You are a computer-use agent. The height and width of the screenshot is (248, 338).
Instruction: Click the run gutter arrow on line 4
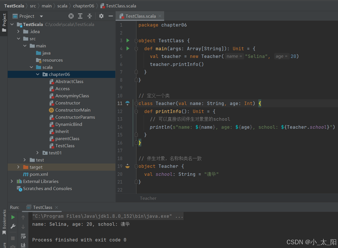pyautogui.click(x=128, y=49)
